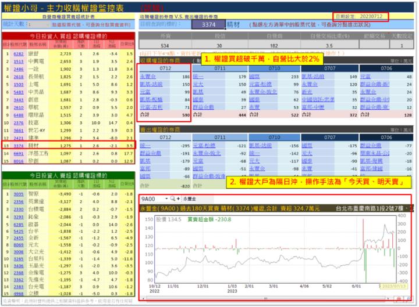Viewport: 419px width, 307px height.
Task: Click 元大 broker link with value 150 under 0711
Action: (x=198, y=84)
